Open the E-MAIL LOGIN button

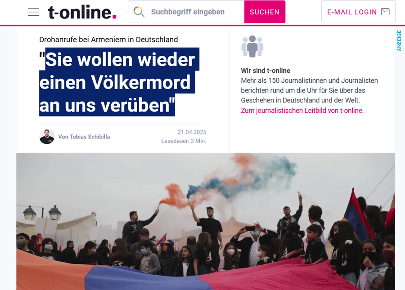(358, 12)
